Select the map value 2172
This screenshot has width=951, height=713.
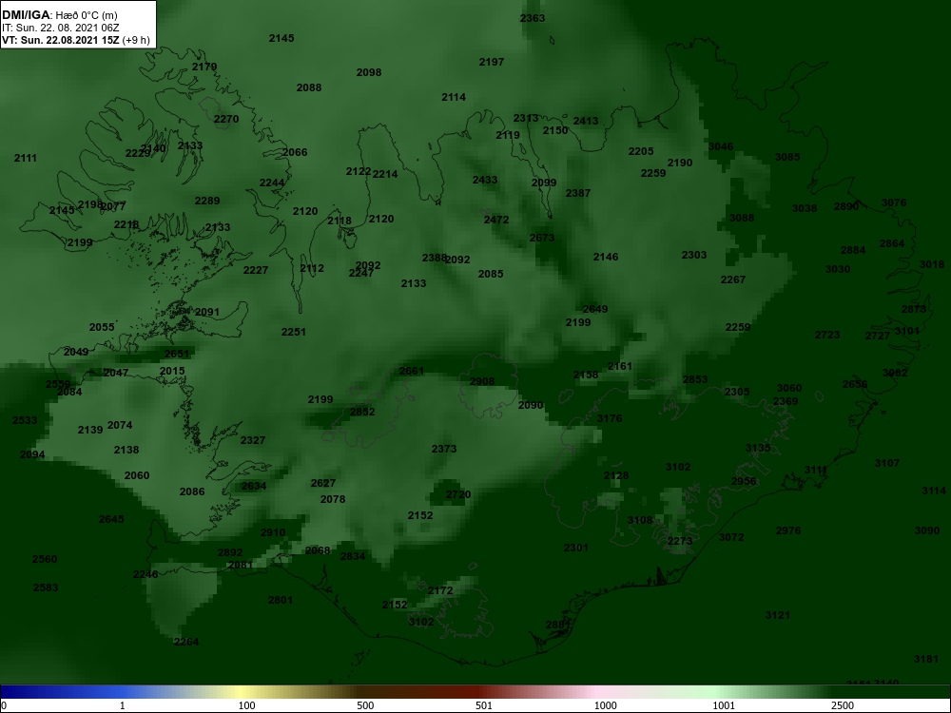tap(440, 590)
